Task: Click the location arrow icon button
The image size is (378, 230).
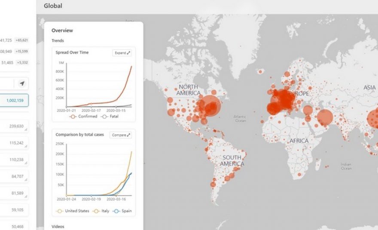Action: tap(22, 84)
